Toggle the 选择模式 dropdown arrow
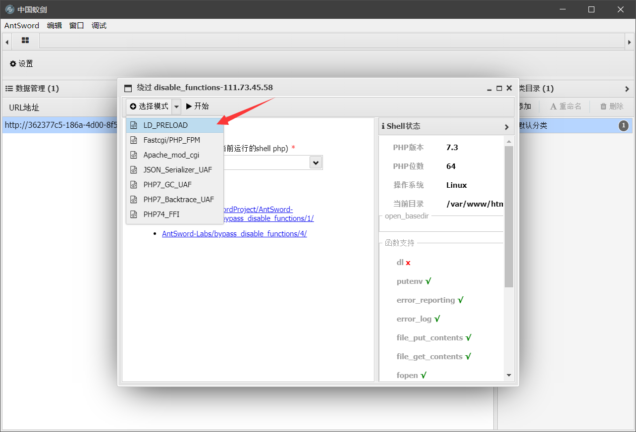The width and height of the screenshot is (636, 432). pos(177,107)
